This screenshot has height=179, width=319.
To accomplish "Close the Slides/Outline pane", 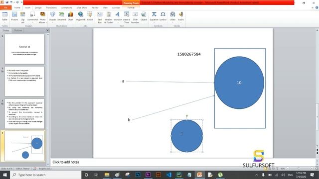I will pos(47,30).
